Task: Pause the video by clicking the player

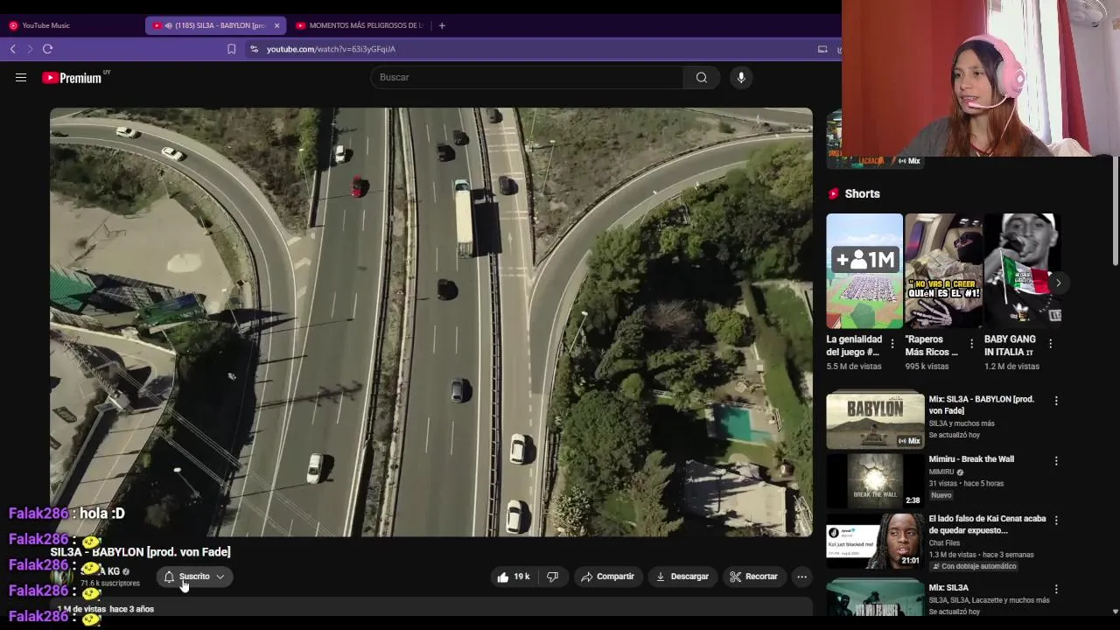Action: tap(430, 322)
